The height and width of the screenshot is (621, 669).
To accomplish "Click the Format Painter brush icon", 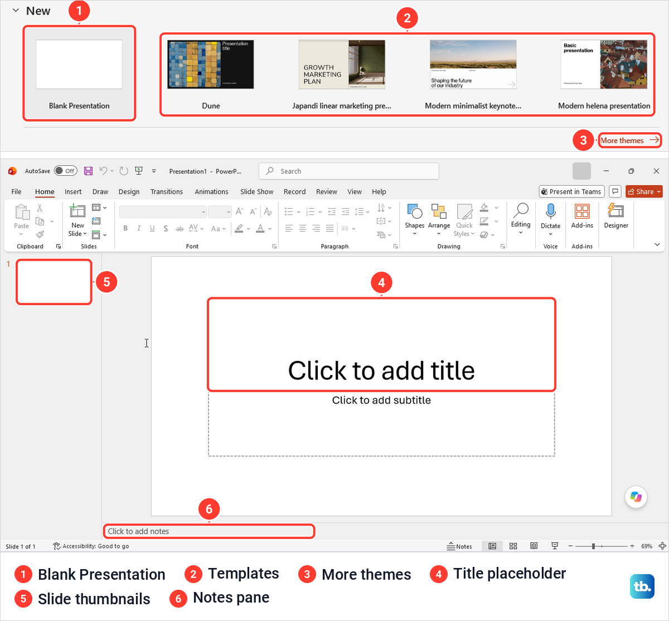I will (40, 234).
